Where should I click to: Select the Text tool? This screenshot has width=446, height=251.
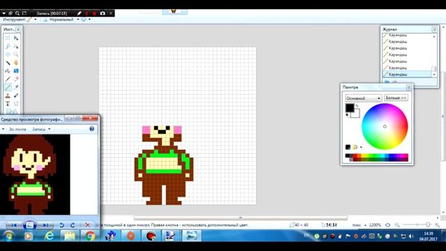[x=8, y=104]
